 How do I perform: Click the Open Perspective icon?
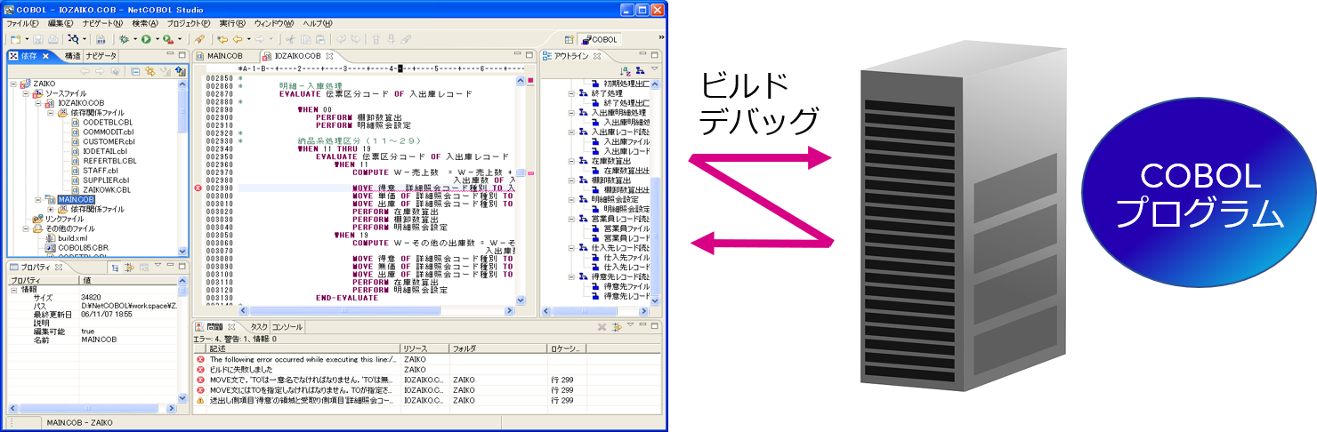(569, 39)
